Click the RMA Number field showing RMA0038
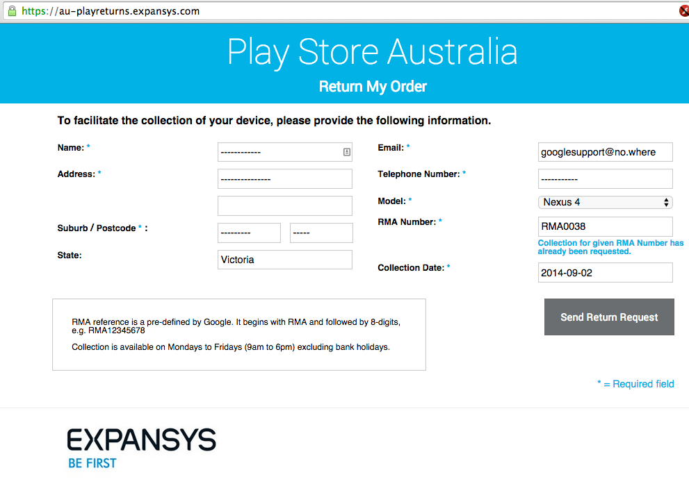This screenshot has height=486, width=689. tap(605, 226)
